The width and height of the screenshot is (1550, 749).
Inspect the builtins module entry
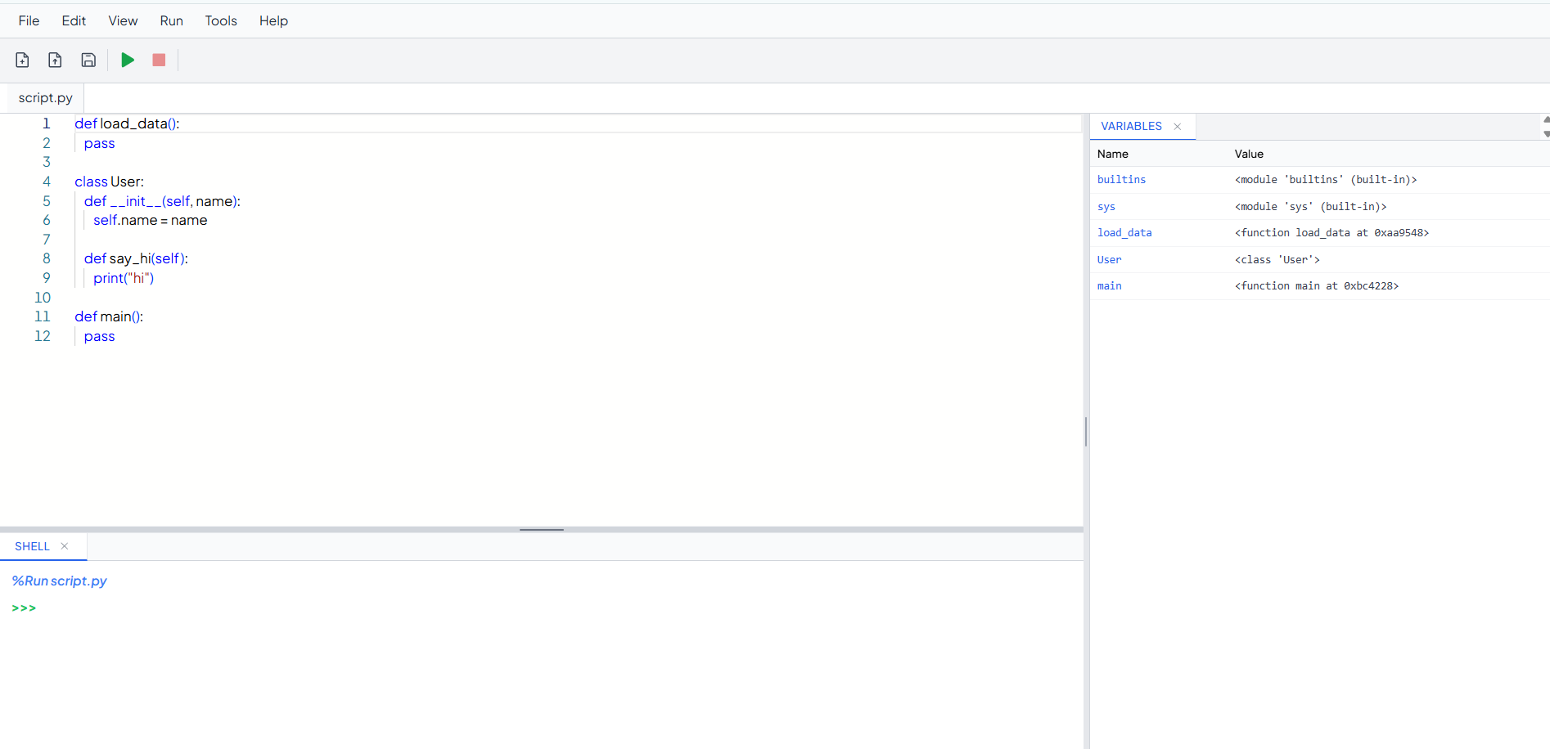point(1121,179)
